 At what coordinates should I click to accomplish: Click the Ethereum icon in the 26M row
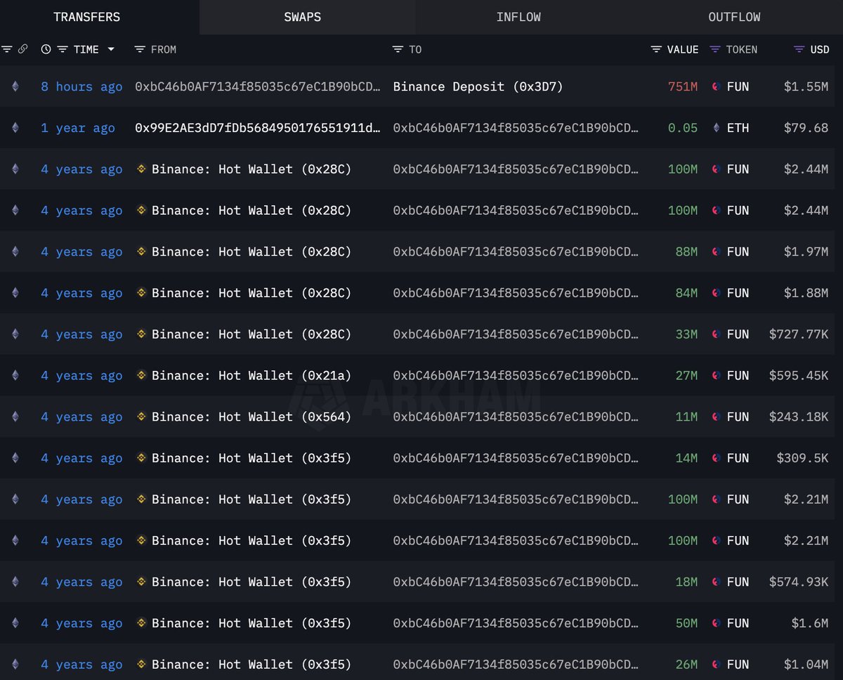coord(15,665)
